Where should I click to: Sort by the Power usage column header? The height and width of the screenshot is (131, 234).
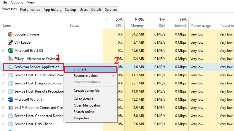click(201, 26)
